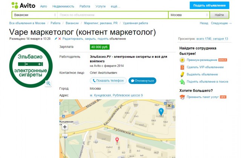The image size is (241, 158).
Task: Open views stats всего 1740, сегодня 13
Action: coord(212,39)
